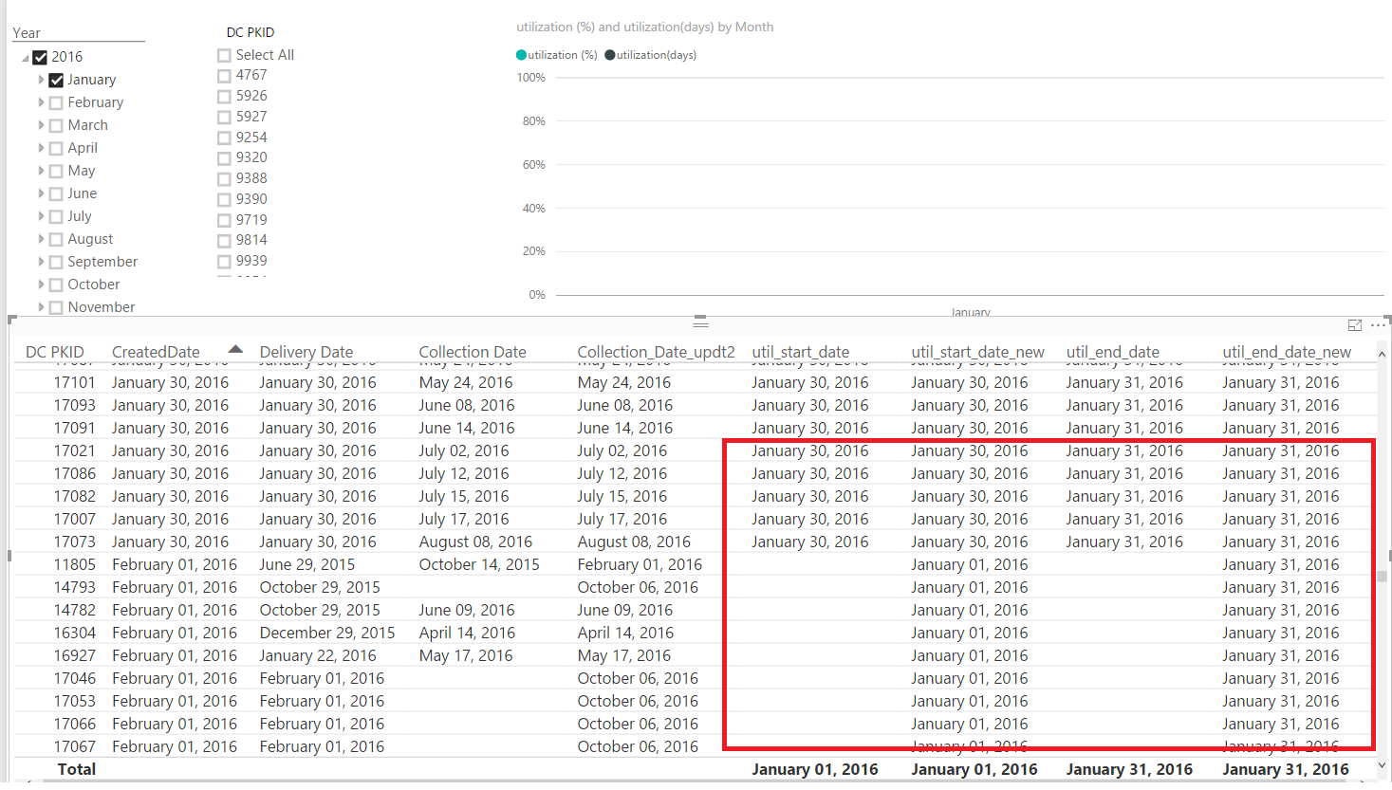Image resolution: width=1392 pixels, height=790 pixels.
Task: Check the April checkbox
Action: 56,148
